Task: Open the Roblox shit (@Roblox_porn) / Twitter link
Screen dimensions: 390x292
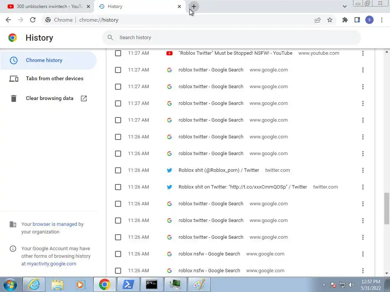Action: coord(219,170)
